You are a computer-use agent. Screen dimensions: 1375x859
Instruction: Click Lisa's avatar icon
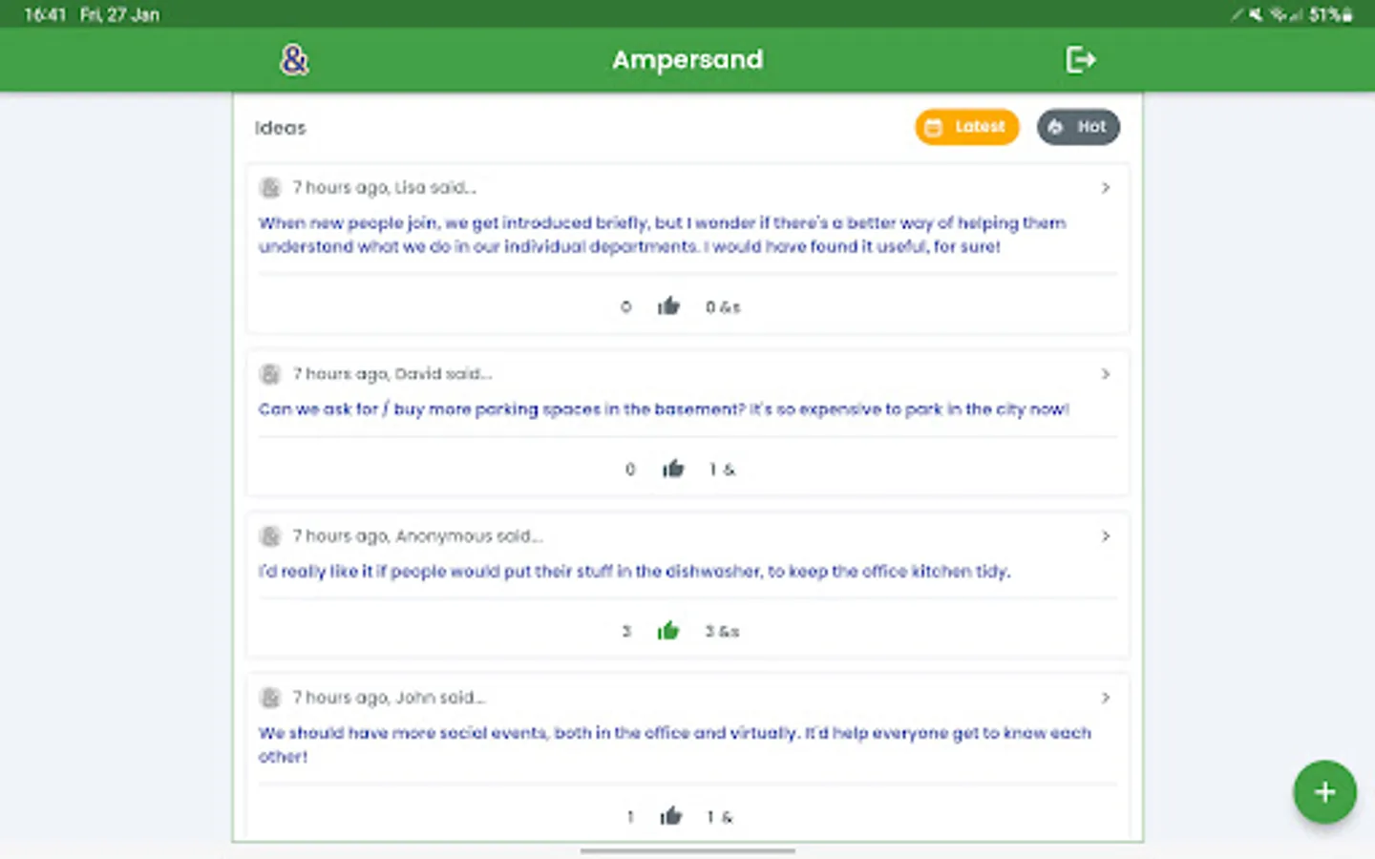270,188
